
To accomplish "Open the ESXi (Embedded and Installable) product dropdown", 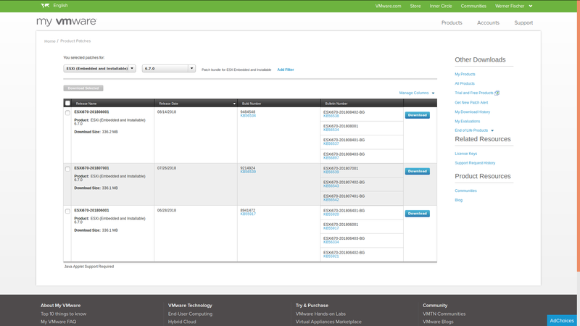I will [99, 68].
